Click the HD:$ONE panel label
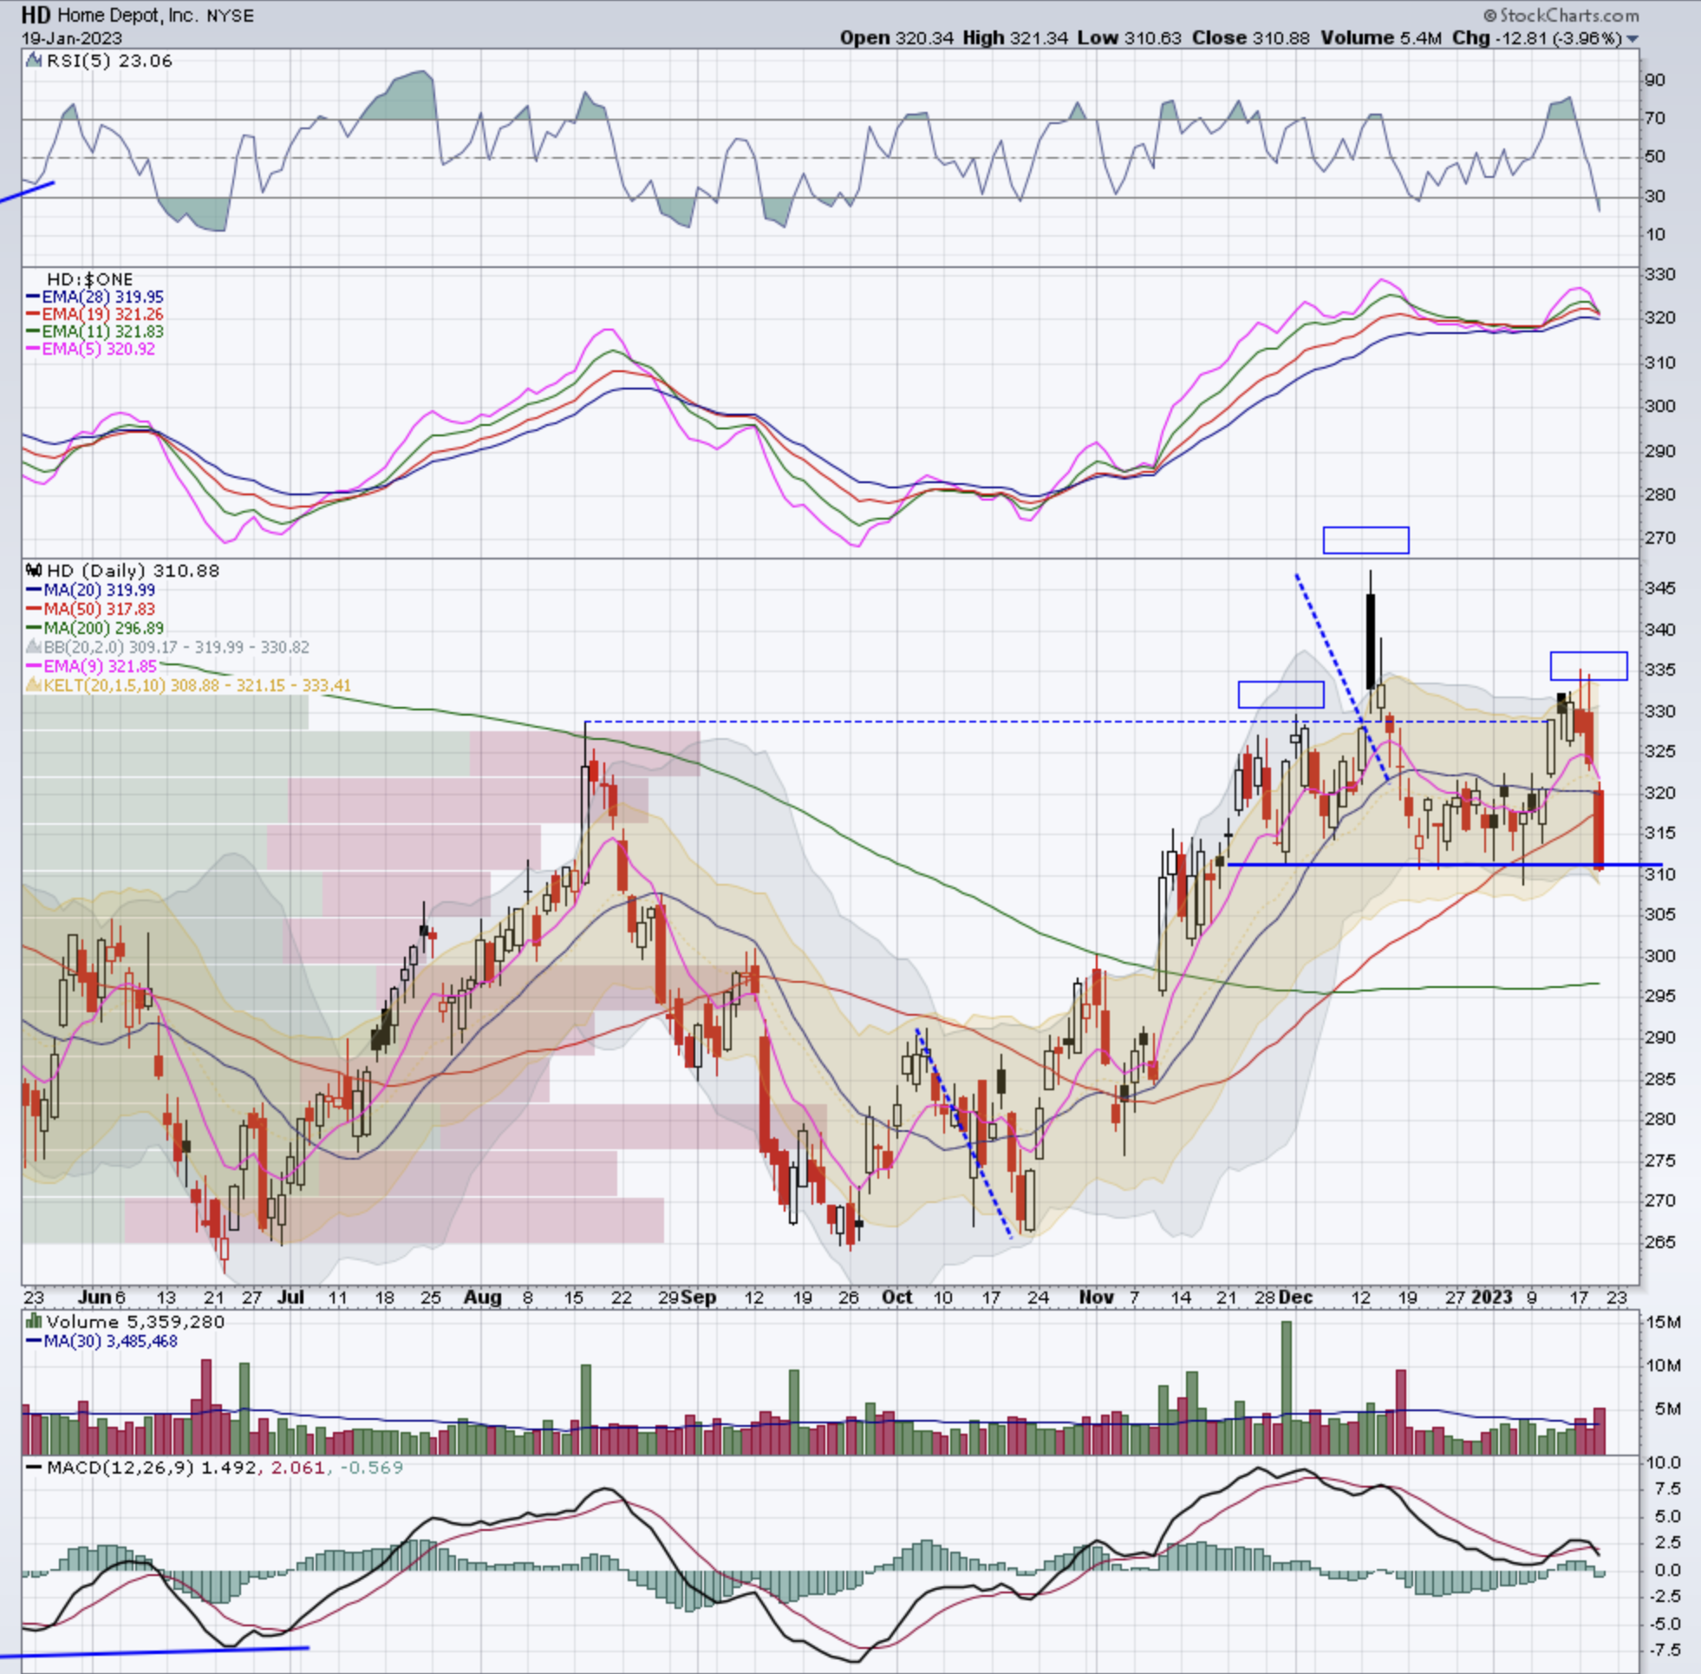The height and width of the screenshot is (1674, 1701). coord(89,279)
